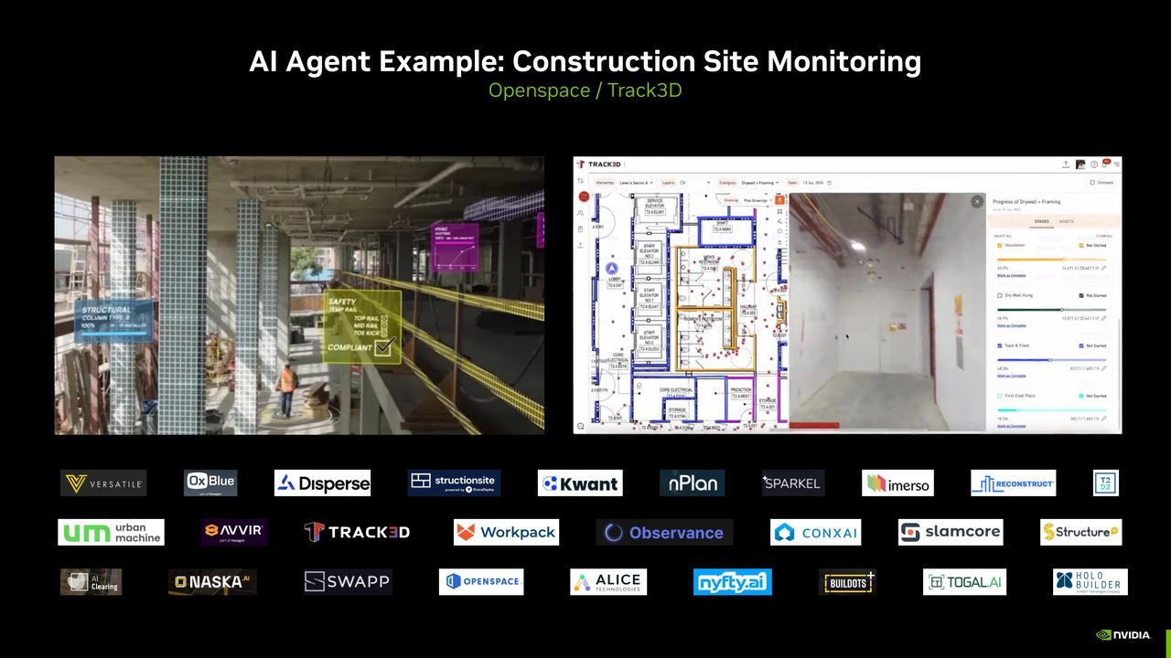Click Mark as Complete under Tape & Float
The image size is (1171, 658).
point(1011,376)
